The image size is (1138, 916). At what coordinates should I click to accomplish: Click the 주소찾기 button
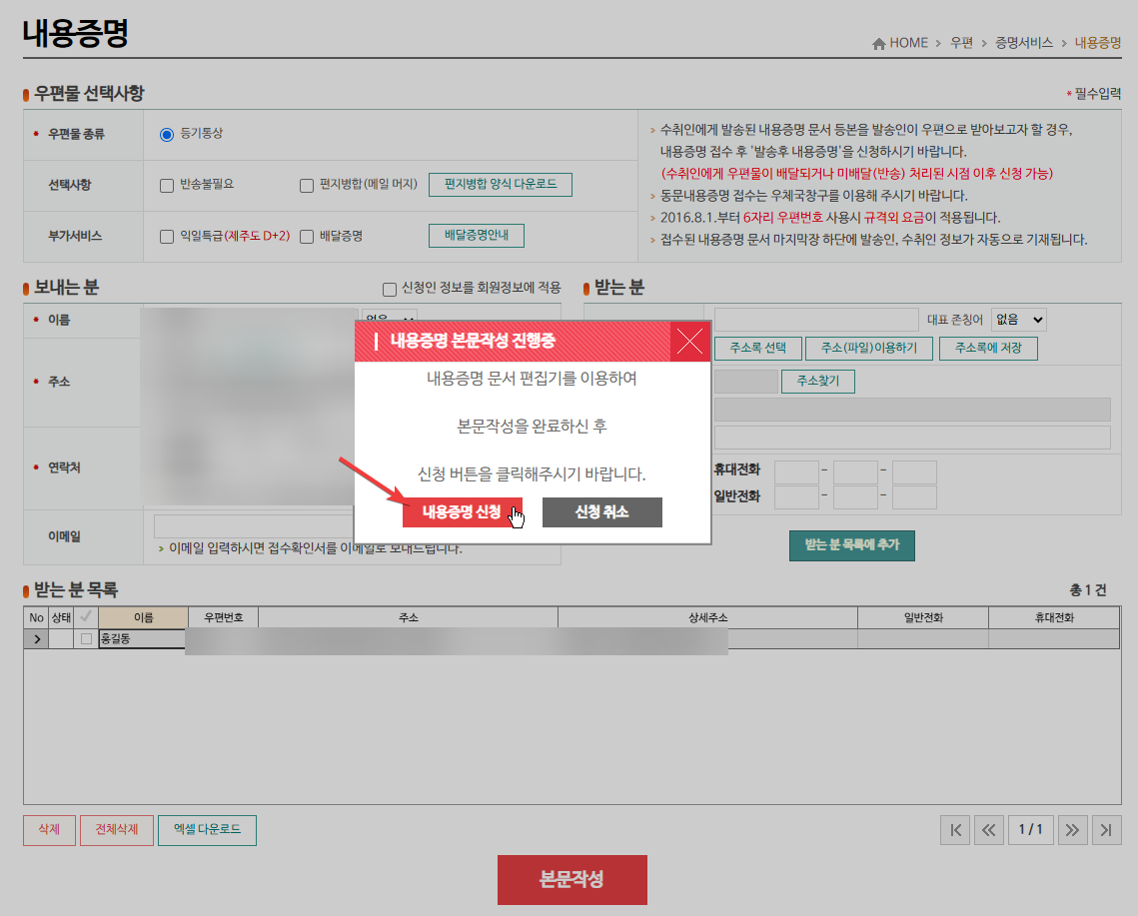pyautogui.click(x=818, y=381)
